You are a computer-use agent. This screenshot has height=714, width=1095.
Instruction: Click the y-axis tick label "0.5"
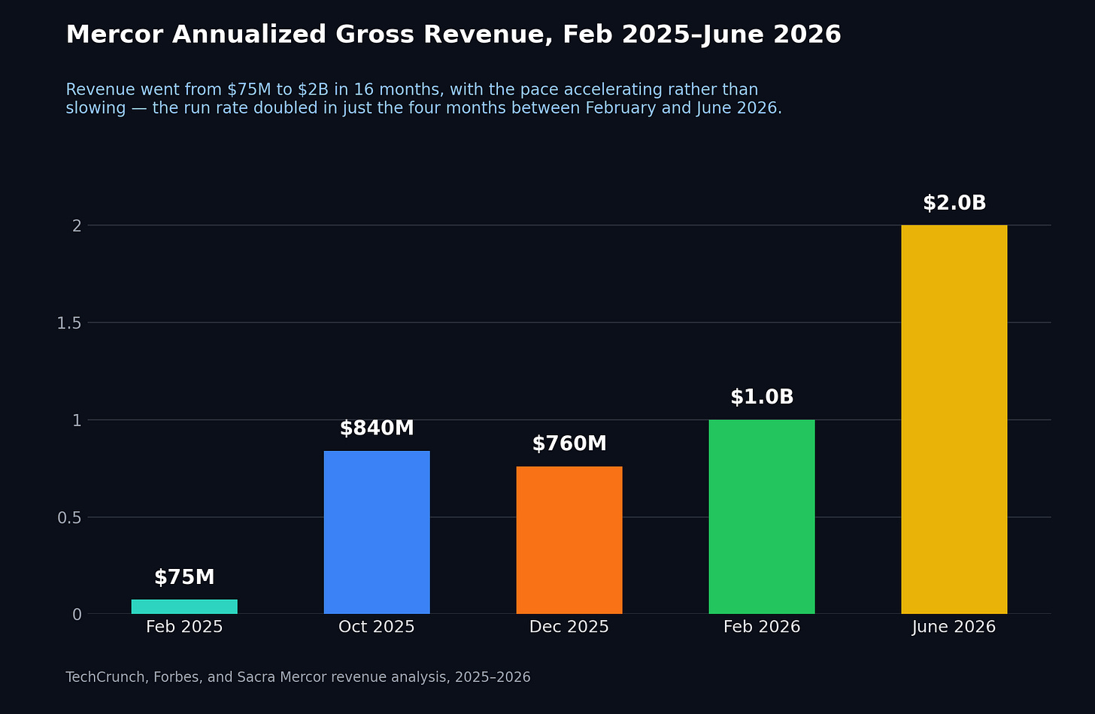(69, 518)
